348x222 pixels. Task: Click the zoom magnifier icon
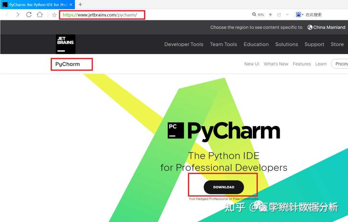click(255, 14)
